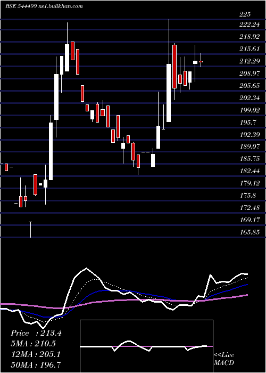Click the latest small red candlestick

tap(201, 62)
